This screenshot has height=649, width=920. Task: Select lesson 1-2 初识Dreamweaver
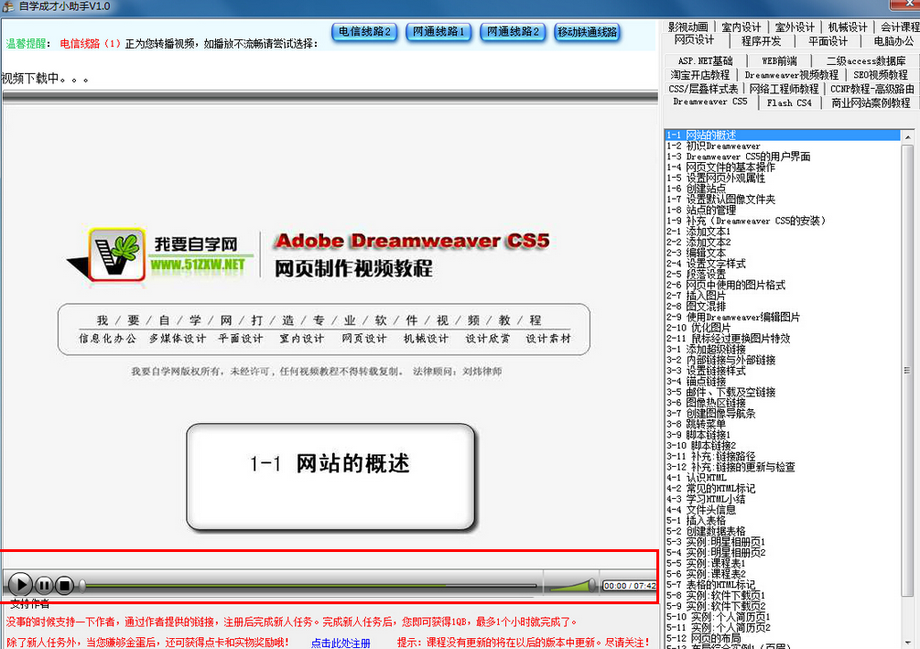click(782, 146)
